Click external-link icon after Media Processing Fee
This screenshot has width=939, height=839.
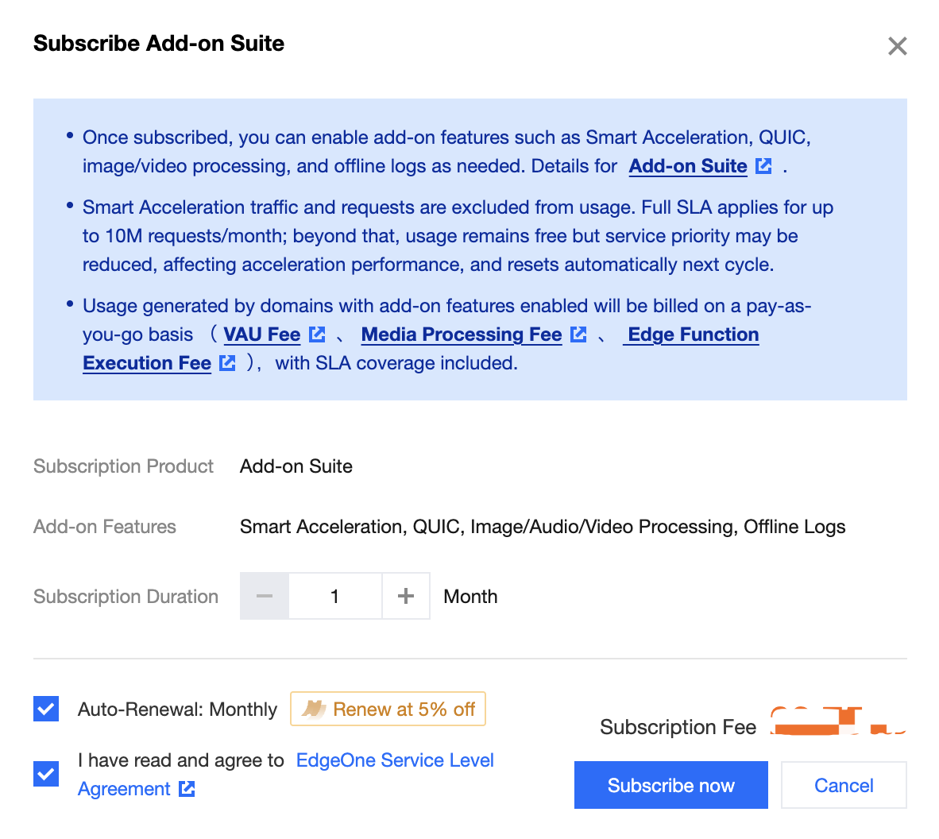click(578, 334)
